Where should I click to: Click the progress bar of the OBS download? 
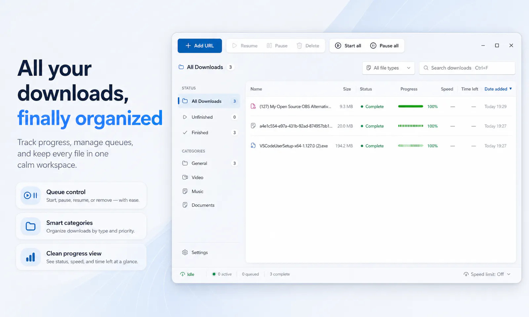411,106
